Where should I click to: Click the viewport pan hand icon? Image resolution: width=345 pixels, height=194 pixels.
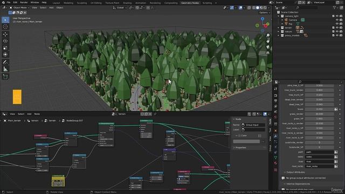click(x=268, y=41)
